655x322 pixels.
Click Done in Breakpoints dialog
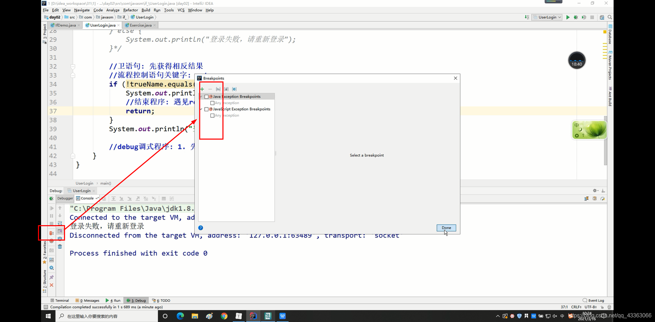click(446, 228)
